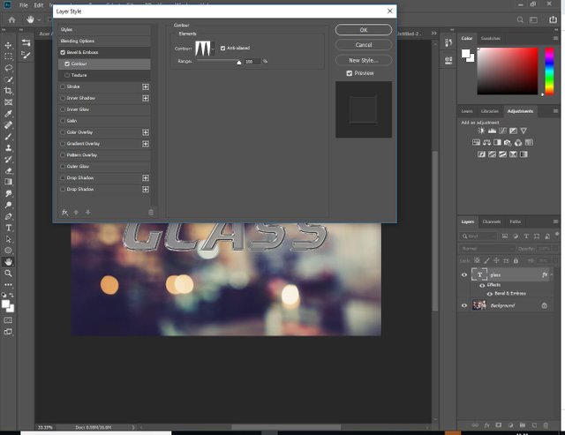This screenshot has width=565, height=435.
Task: Open contour picker dropdown arrow
Action: click(x=213, y=49)
